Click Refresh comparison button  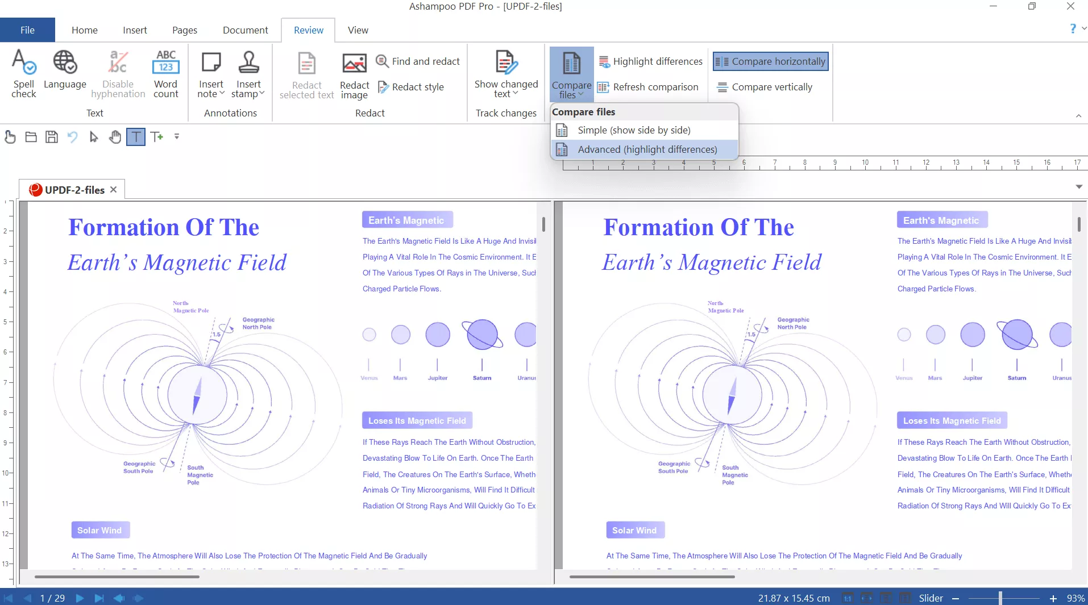tap(648, 87)
